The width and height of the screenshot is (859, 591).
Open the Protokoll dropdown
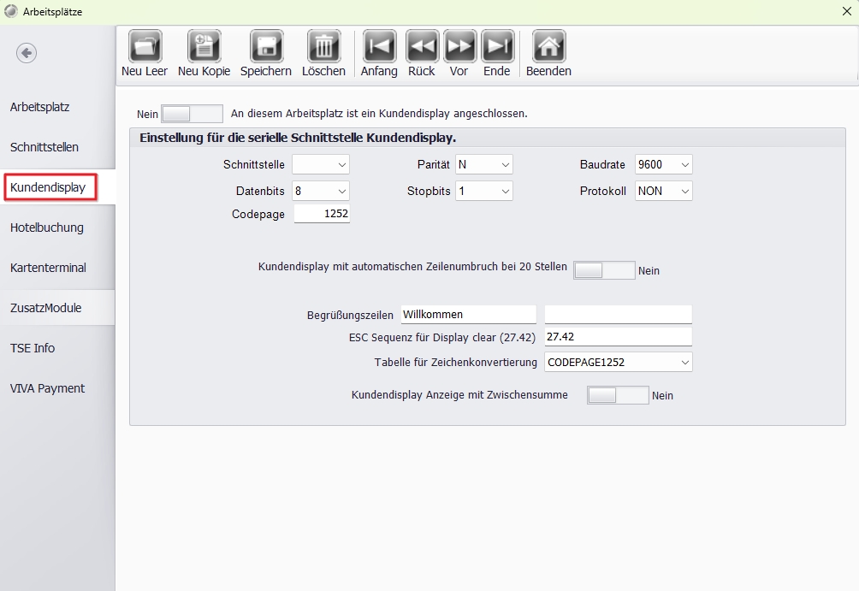click(664, 192)
